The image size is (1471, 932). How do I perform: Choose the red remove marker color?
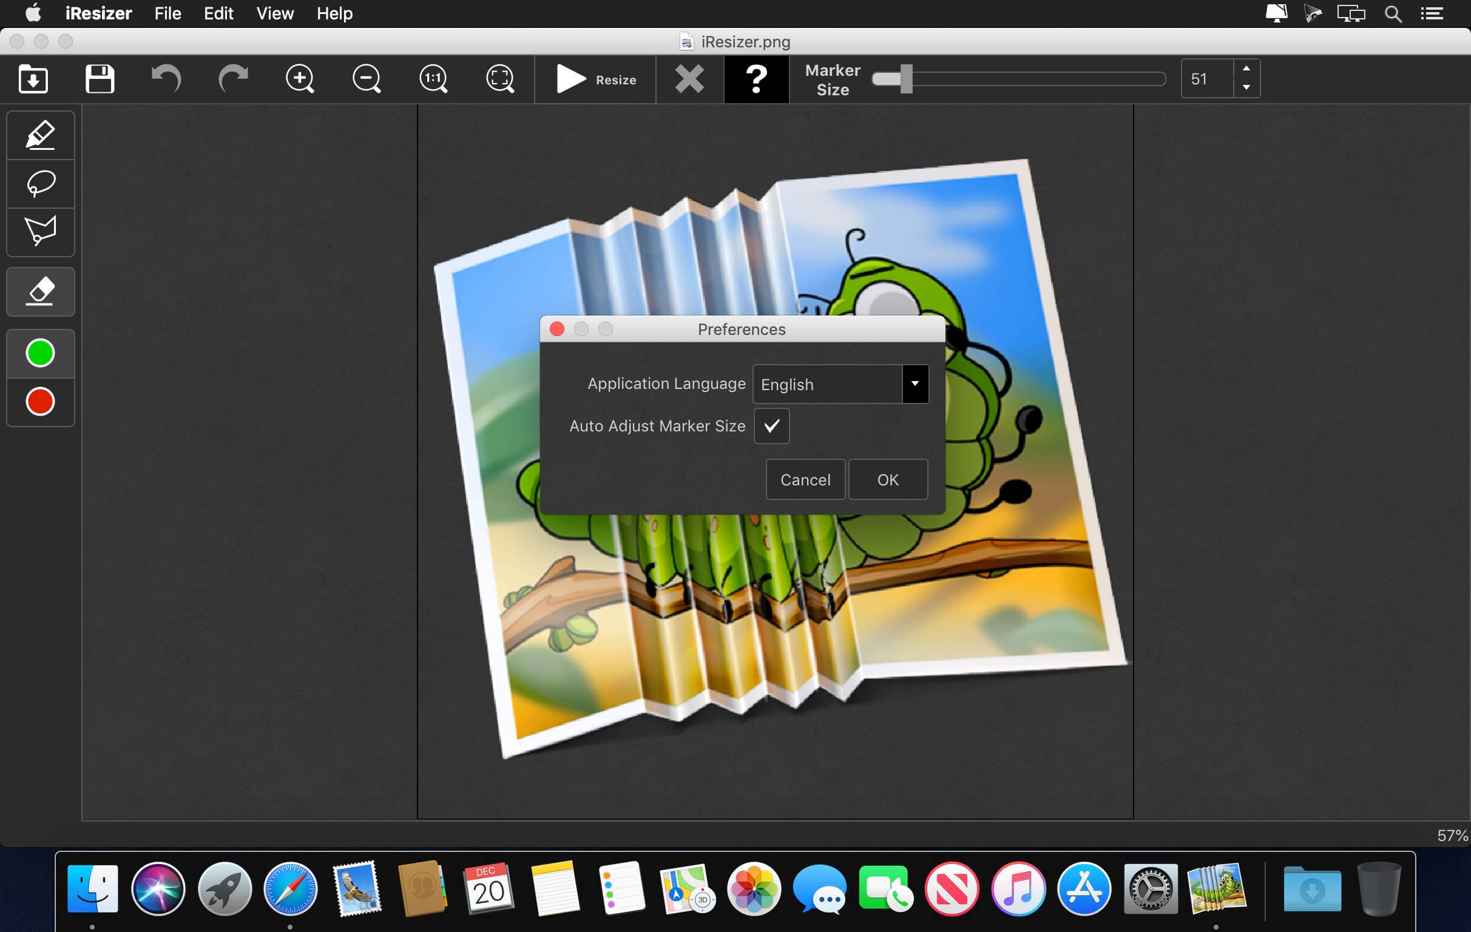(x=40, y=402)
